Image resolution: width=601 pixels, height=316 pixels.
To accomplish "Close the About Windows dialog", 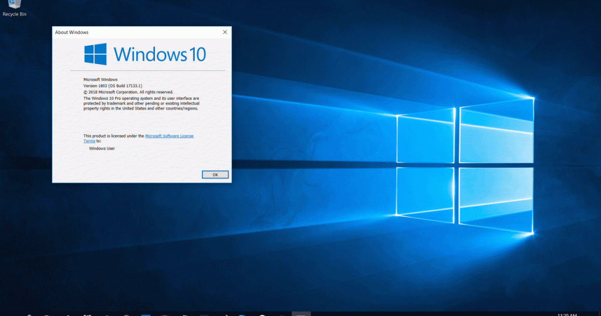I will coord(225,32).
